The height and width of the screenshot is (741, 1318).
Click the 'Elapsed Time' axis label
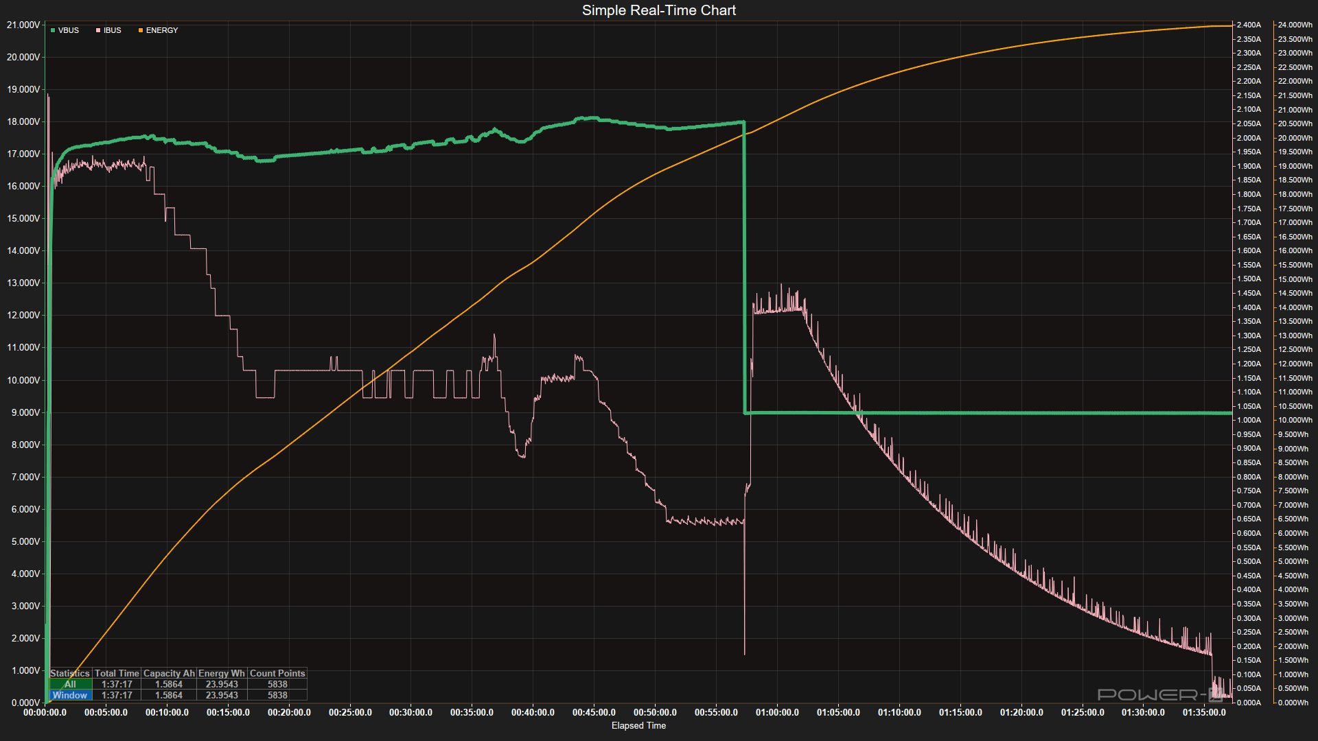638,726
